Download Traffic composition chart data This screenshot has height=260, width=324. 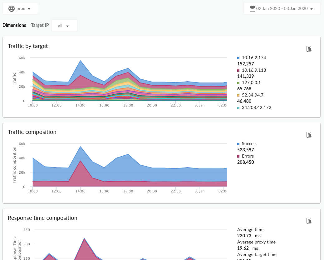tap(309, 135)
